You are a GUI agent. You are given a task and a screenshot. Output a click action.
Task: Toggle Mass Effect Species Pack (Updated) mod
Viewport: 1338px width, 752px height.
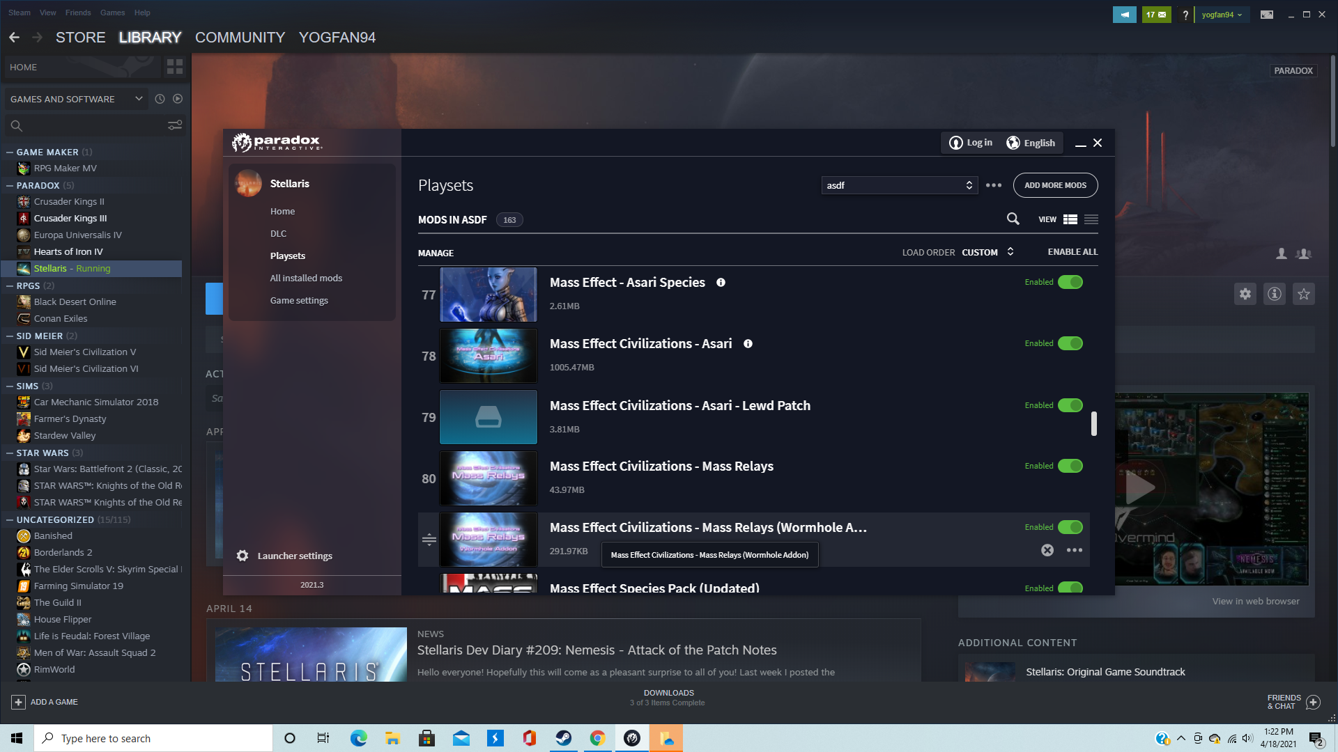click(1070, 588)
